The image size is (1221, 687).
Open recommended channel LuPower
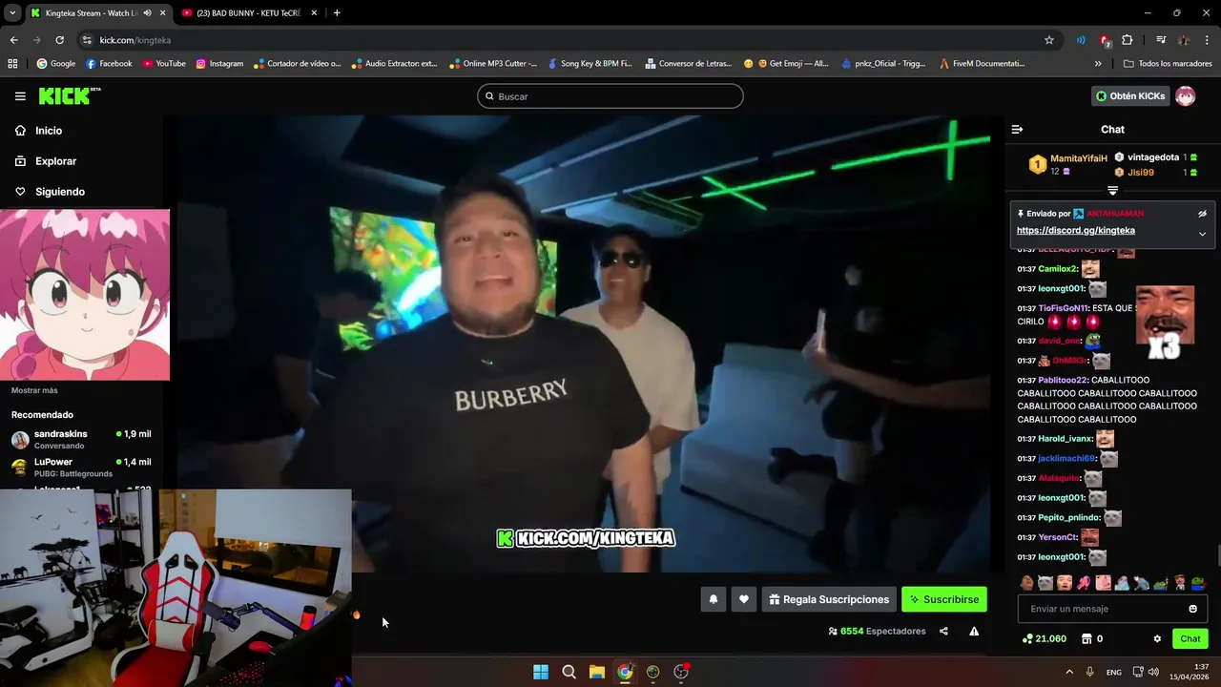(x=81, y=467)
